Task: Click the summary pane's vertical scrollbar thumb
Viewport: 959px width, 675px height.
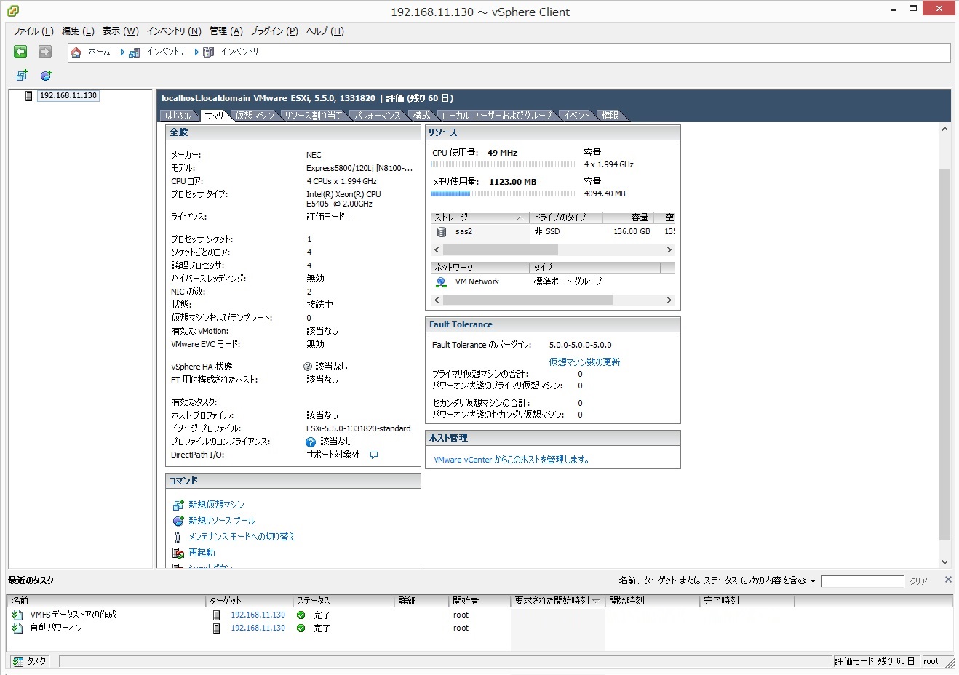Action: click(945, 354)
